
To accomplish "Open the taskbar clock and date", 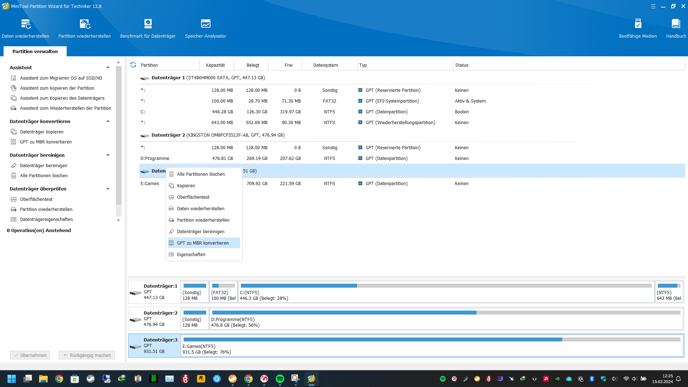I will tap(662, 379).
